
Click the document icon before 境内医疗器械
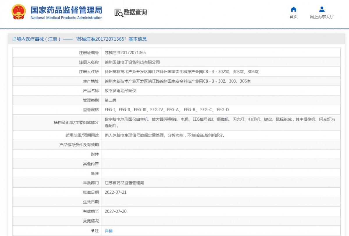coord(15,39)
